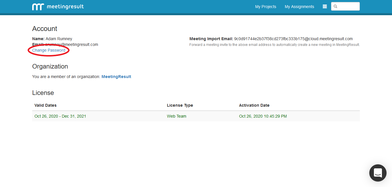Click the MeetingResult logo icon

[x=38, y=7]
